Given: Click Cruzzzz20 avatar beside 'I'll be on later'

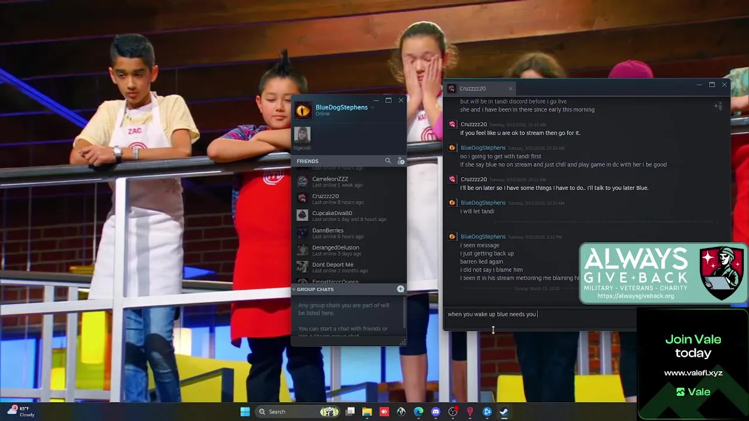Looking at the screenshot, I should click(x=452, y=180).
